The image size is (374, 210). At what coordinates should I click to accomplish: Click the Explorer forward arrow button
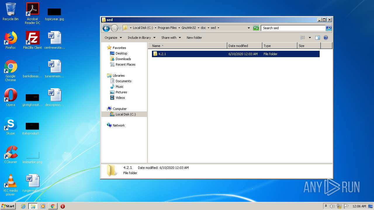(114, 28)
